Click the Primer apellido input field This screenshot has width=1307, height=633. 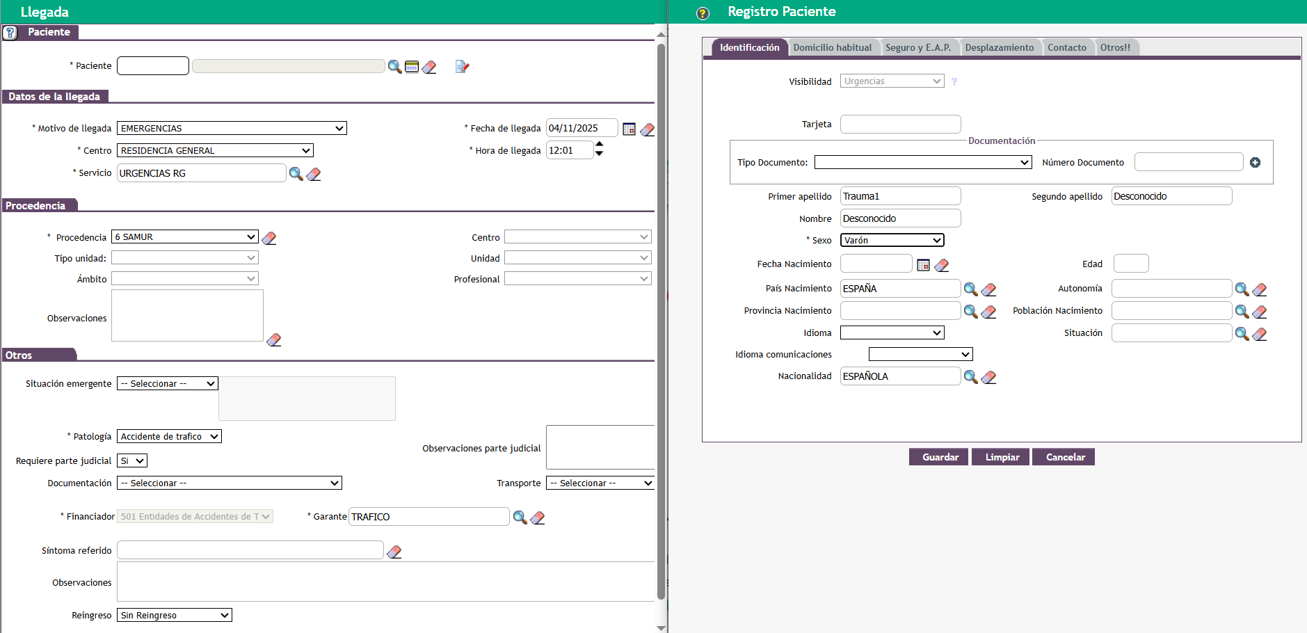click(x=900, y=197)
